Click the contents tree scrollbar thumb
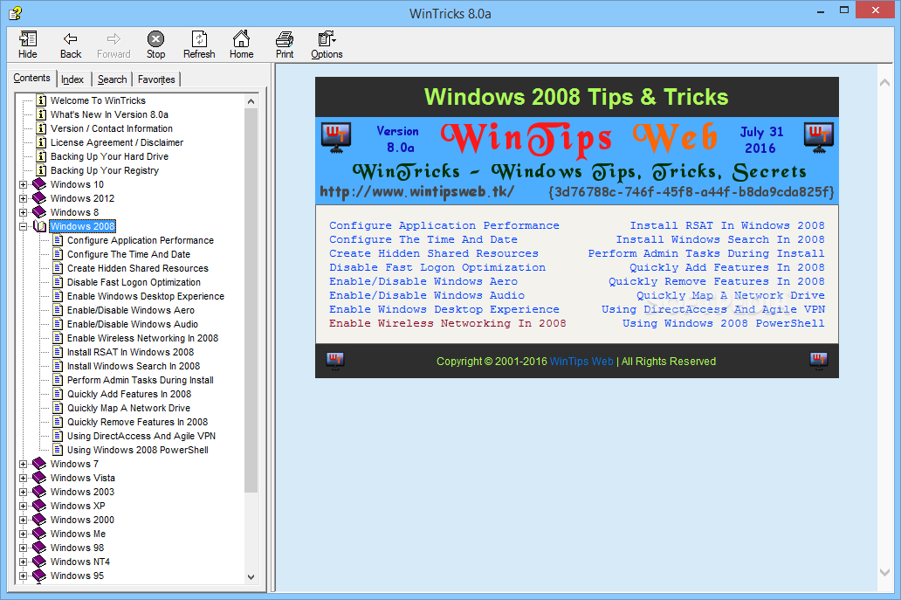Viewport: 901px width, 600px height. pos(251,300)
